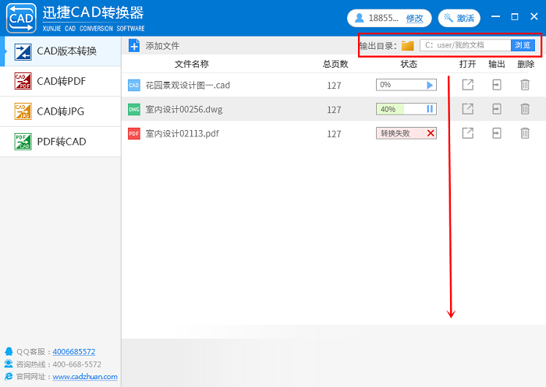Click the CAD to PDF red icon

click(23, 81)
